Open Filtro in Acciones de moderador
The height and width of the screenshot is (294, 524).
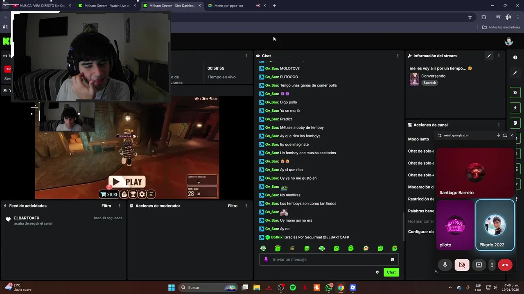pos(233,206)
